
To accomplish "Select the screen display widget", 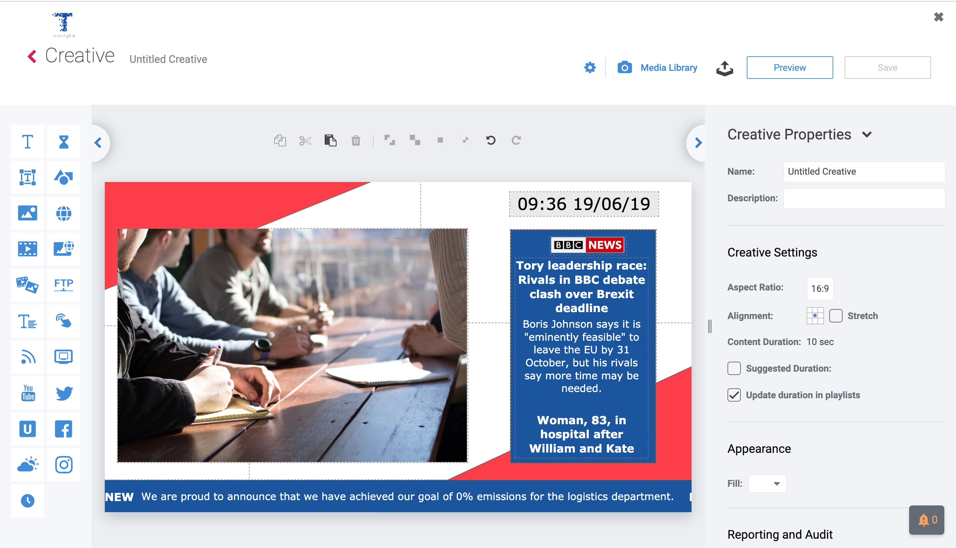I will (64, 357).
